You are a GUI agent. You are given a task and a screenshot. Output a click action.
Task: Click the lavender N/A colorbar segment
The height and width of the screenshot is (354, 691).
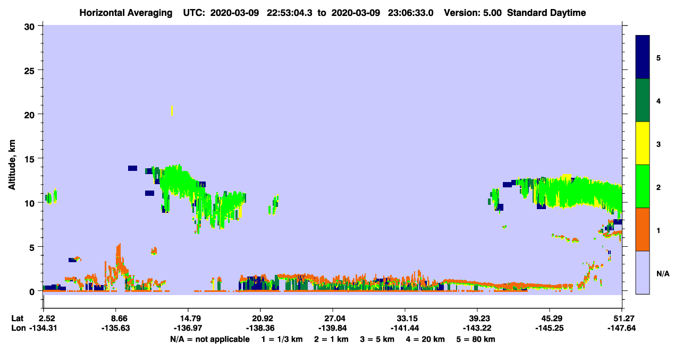pos(643,272)
